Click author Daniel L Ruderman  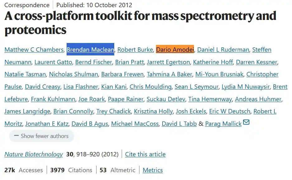click(223, 50)
